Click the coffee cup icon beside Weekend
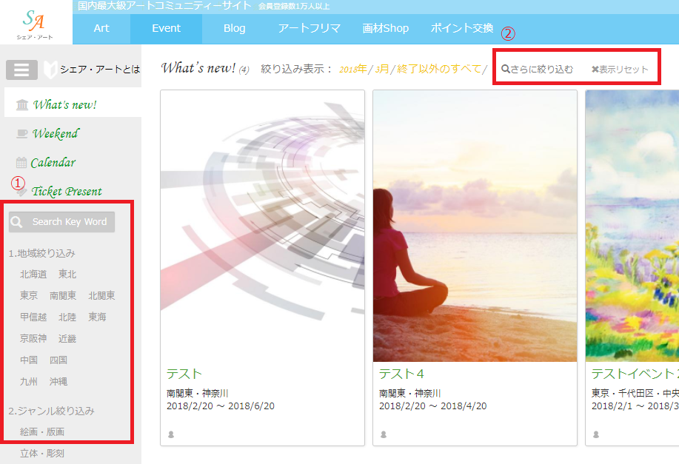The image size is (679, 464). pyautogui.click(x=21, y=134)
